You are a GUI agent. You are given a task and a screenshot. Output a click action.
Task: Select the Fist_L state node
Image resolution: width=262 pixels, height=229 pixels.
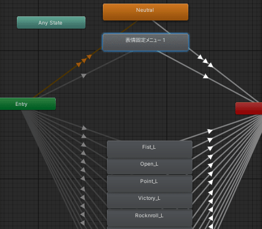(149, 149)
